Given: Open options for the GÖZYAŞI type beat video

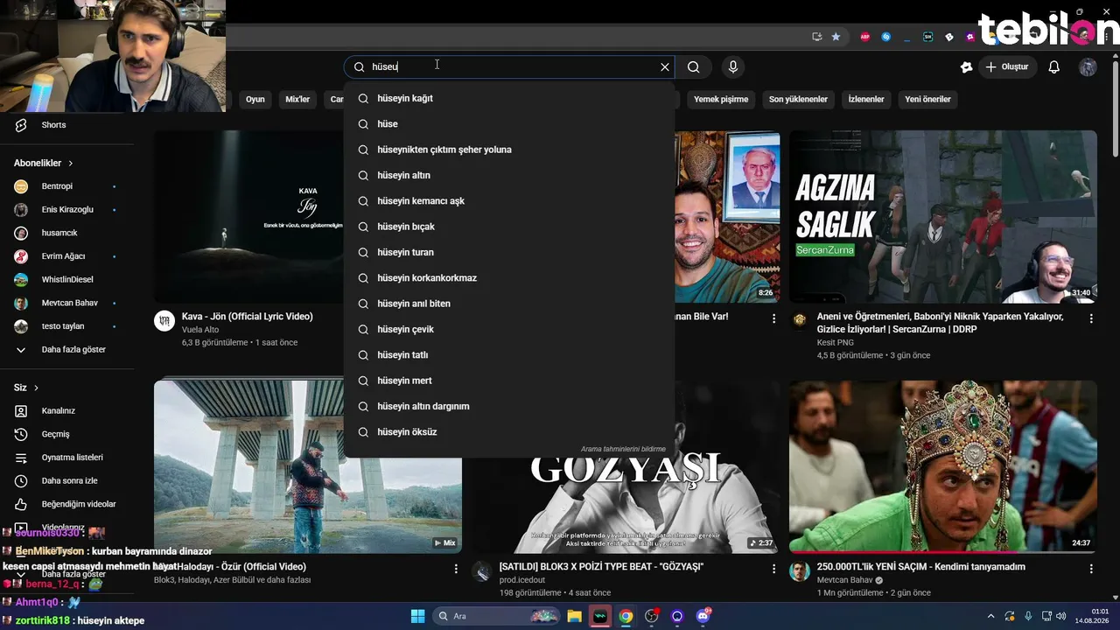Looking at the screenshot, I should pyautogui.click(x=773, y=569).
